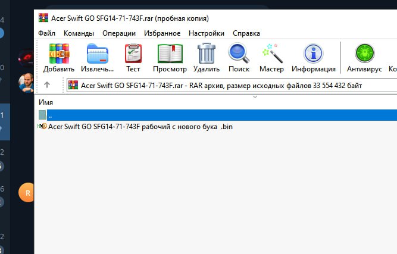
Task: Click WinRAR icon in title bar
Action: click(x=43, y=18)
